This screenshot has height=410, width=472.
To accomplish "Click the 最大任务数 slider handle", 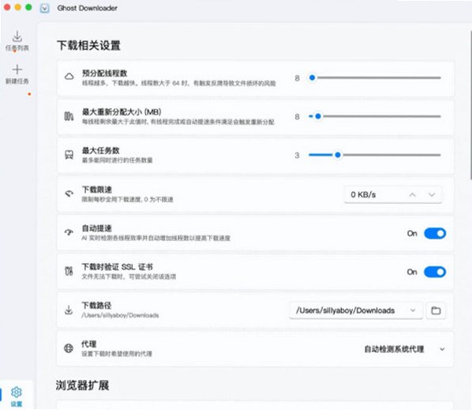I will click(x=338, y=155).
